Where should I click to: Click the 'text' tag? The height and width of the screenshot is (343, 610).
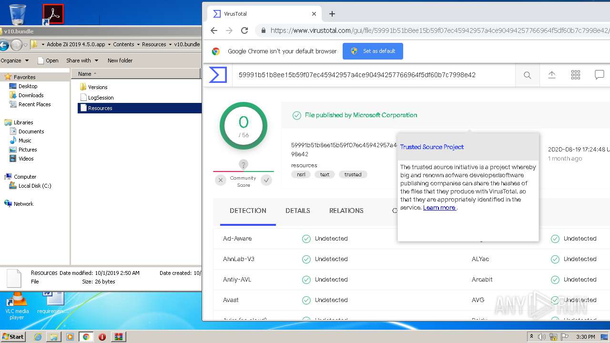coord(325,174)
